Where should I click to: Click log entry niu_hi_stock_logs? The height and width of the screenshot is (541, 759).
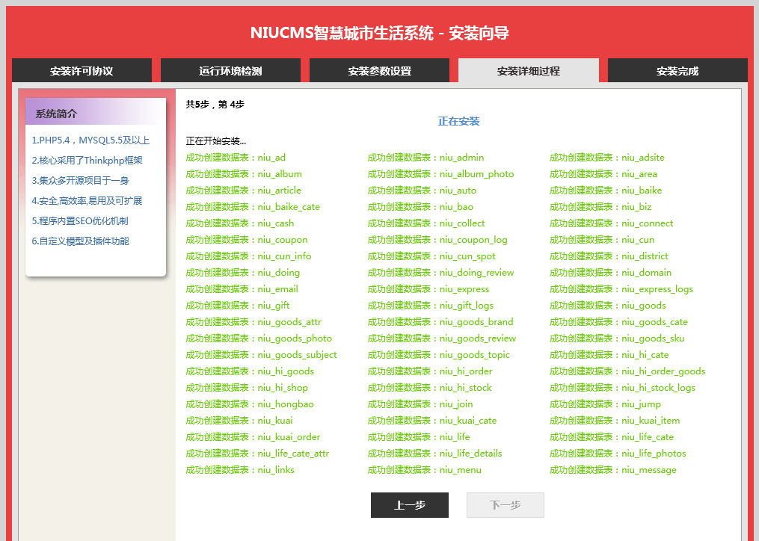click(x=622, y=388)
